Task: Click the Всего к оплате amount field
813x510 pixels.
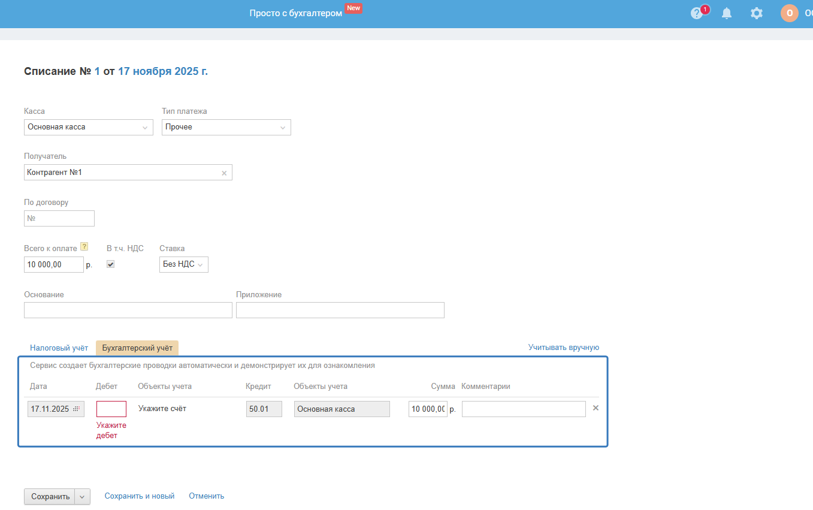Action: point(54,265)
